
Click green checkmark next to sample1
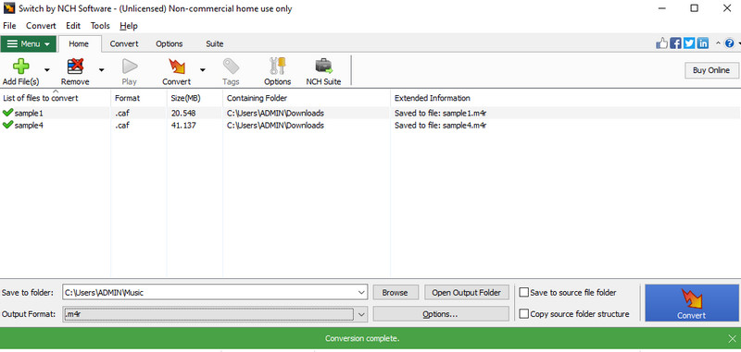click(7, 113)
